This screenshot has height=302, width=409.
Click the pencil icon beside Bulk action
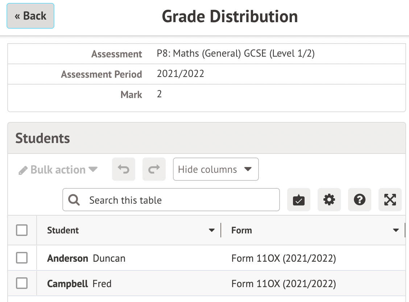[x=23, y=170]
